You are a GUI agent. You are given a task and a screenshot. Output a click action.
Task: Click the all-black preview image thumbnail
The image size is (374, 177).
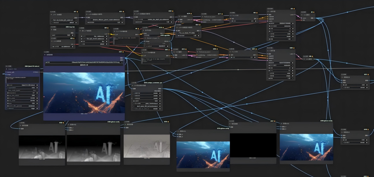[253, 145]
